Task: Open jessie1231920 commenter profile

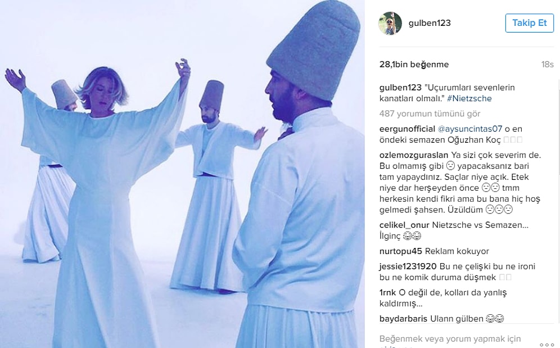Action: click(x=408, y=266)
